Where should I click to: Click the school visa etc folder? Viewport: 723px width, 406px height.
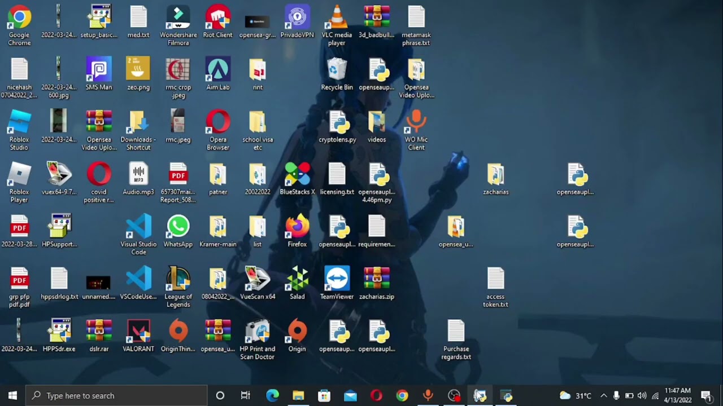258,130
